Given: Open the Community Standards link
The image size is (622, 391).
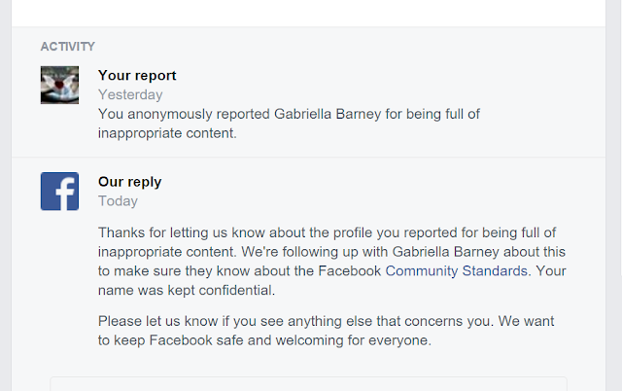Looking at the screenshot, I should [x=457, y=270].
